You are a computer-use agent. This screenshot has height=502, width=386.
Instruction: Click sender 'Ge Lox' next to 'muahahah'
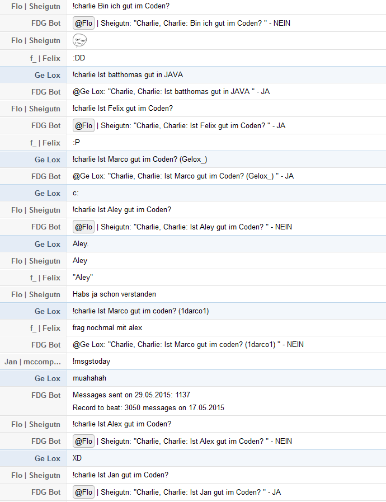tap(48, 378)
